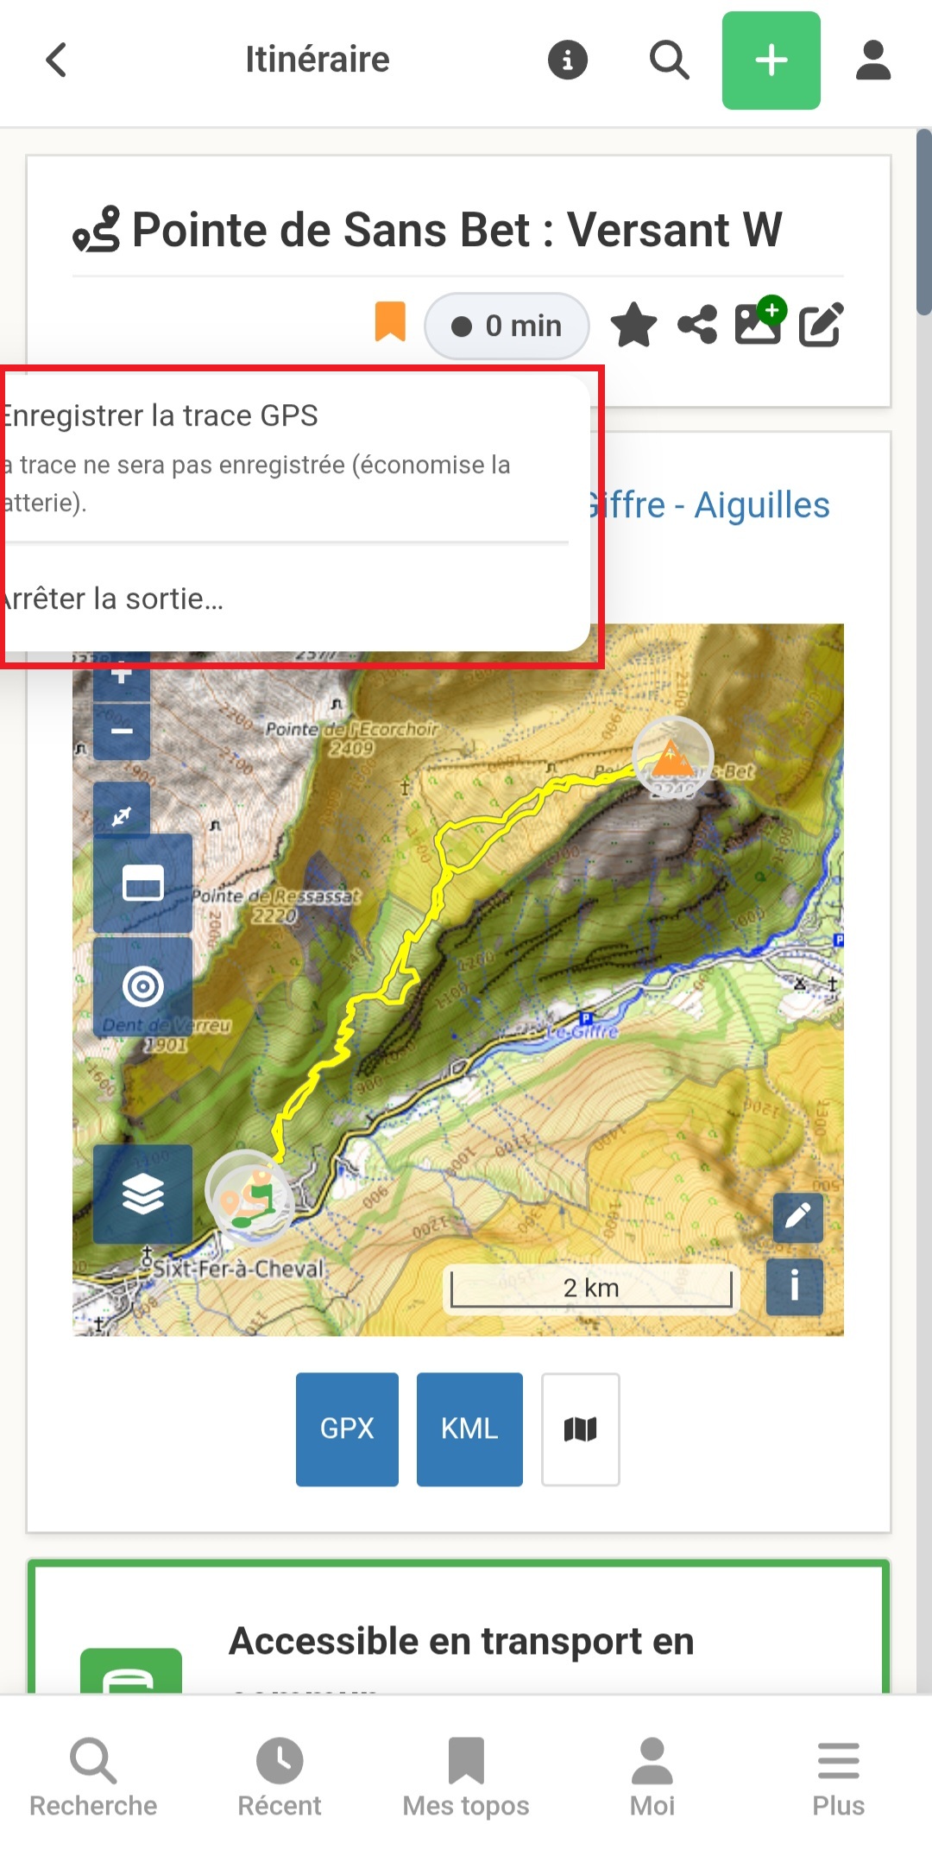This screenshot has height=1856, width=932.
Task: Open the map layers selector
Action: (142, 1194)
